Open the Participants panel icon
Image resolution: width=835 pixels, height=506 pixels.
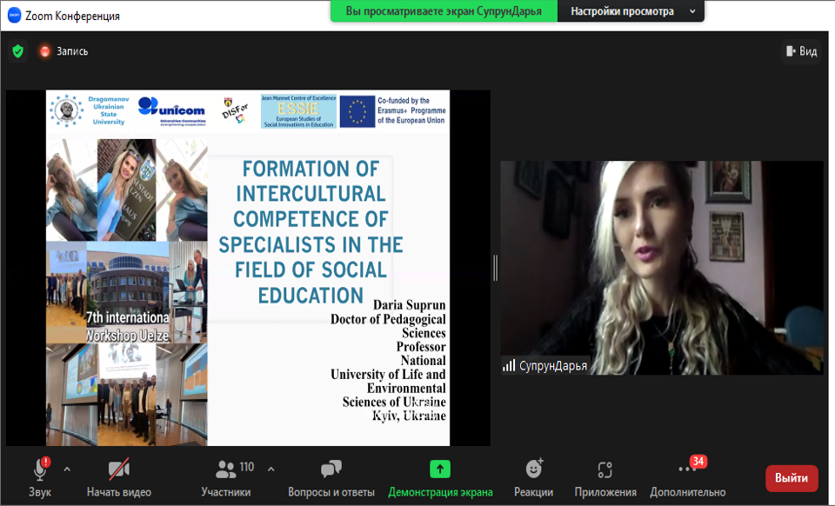226,469
